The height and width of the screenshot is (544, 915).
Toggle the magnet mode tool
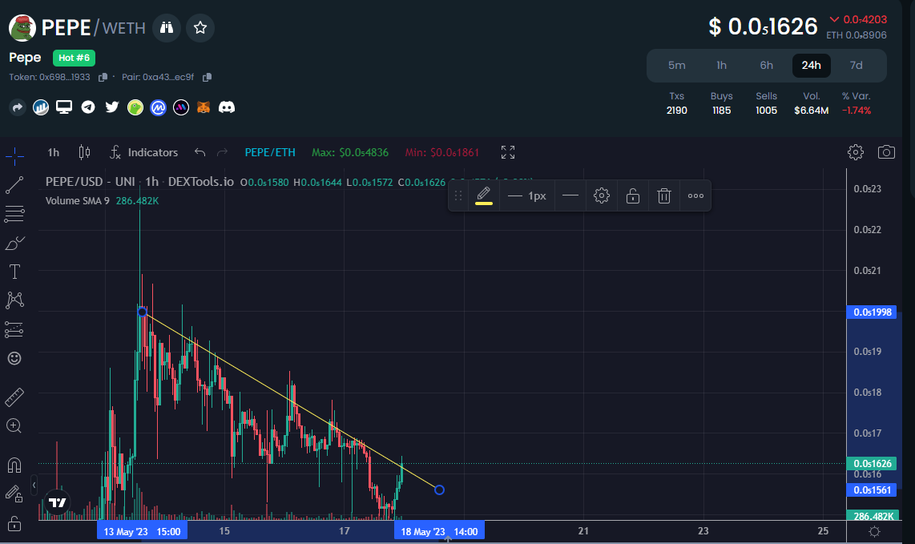14,465
